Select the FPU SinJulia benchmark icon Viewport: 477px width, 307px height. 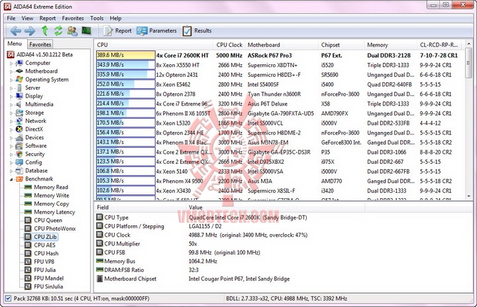pyautogui.click(x=28, y=286)
